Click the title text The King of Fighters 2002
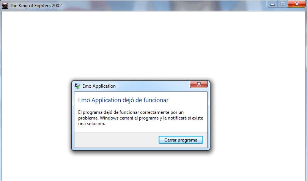The width and height of the screenshot is (307, 181). pyautogui.click(x=36, y=6)
